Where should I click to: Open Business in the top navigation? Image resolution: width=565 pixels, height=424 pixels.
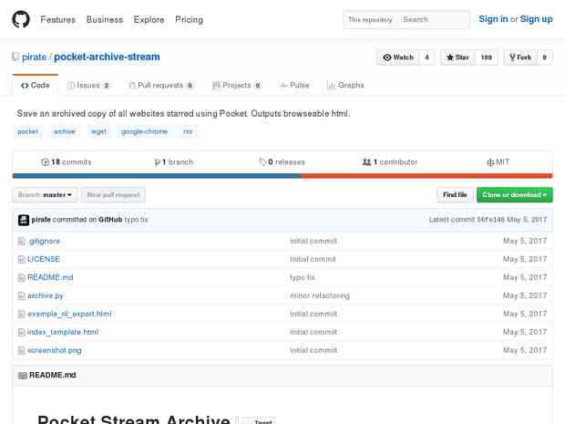point(105,20)
